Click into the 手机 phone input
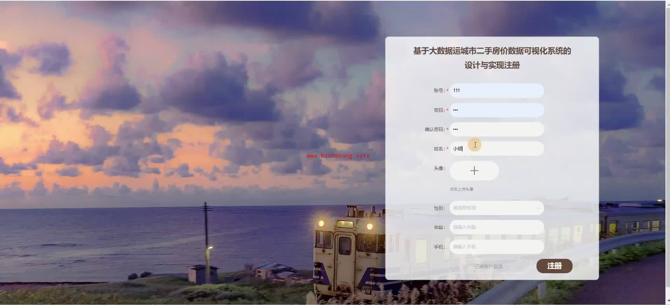 497,247
